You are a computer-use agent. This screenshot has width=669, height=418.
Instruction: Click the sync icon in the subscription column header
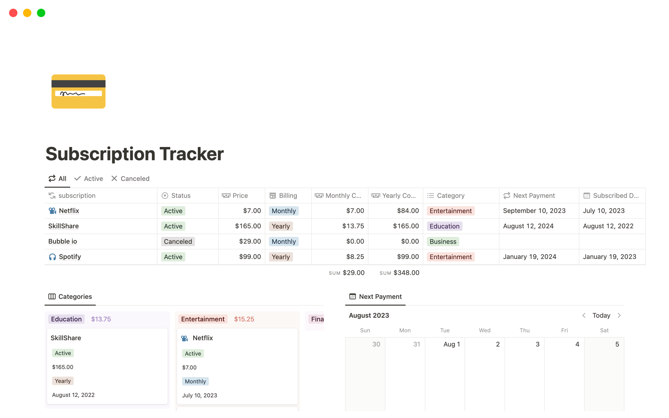pyautogui.click(x=52, y=195)
